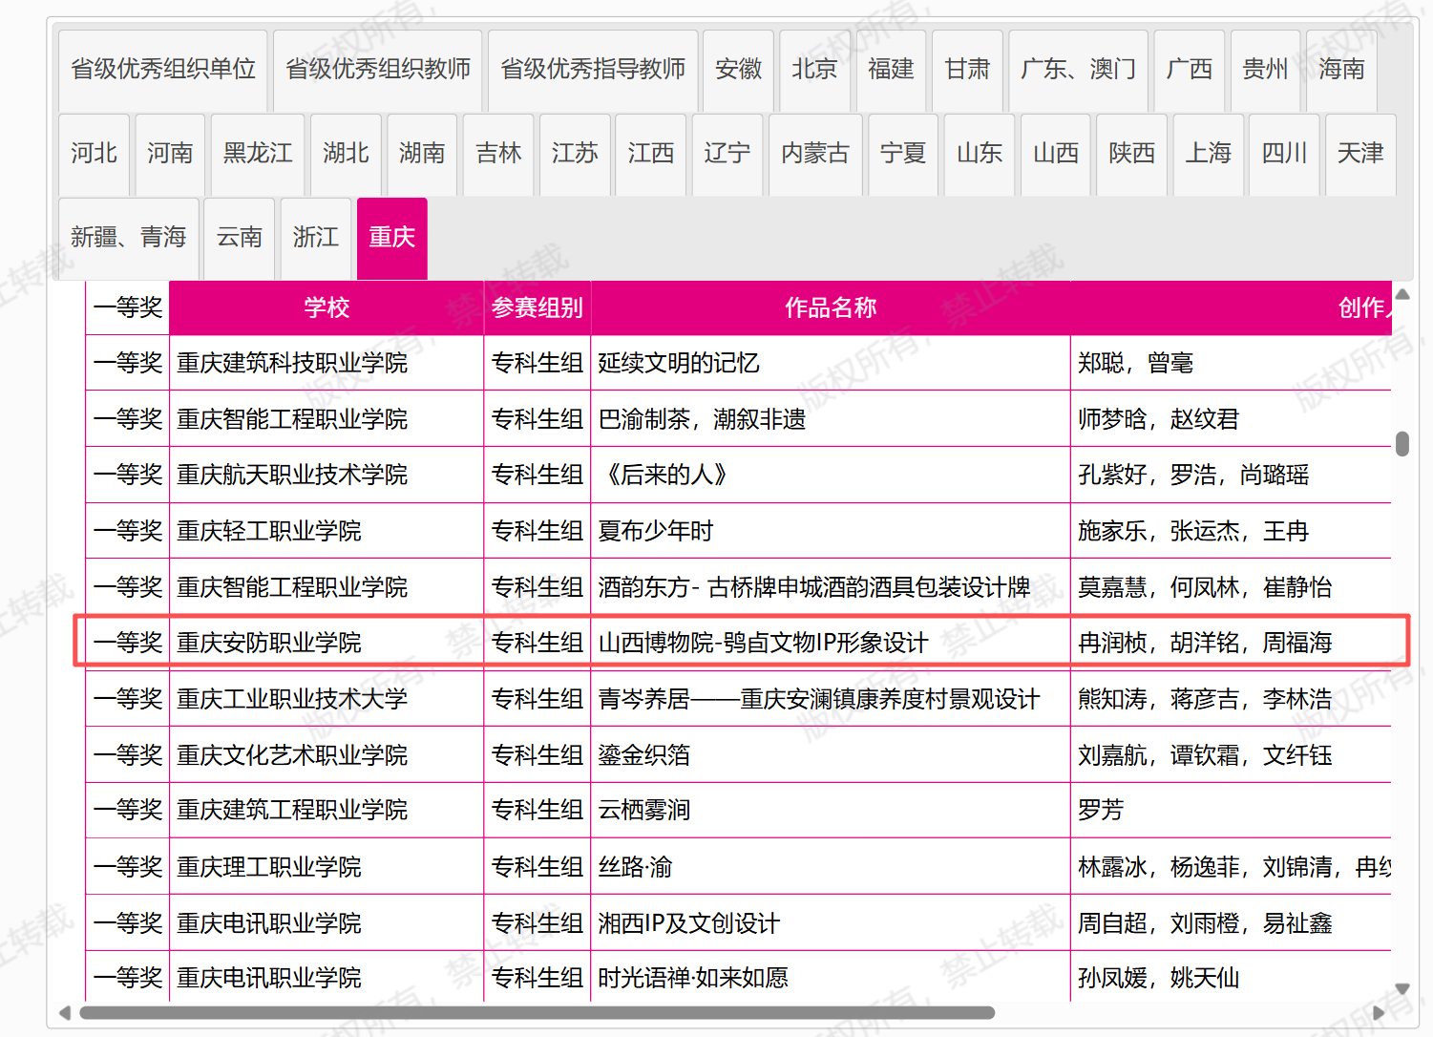Open the 黑龙江 tab

click(258, 154)
